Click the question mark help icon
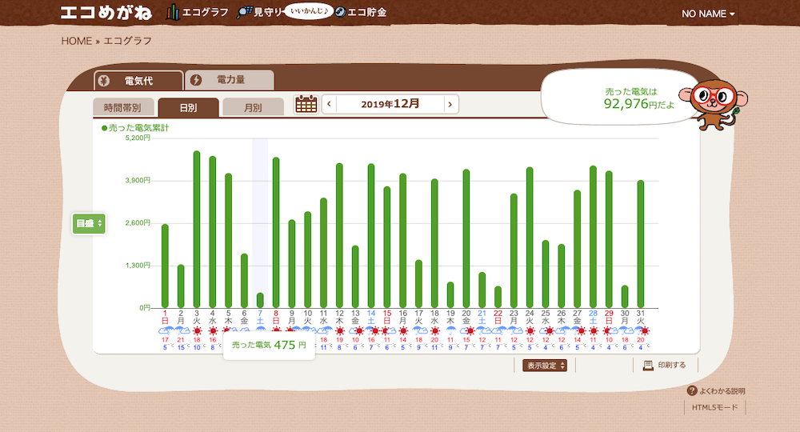Screen dimensions: 800x432 click(x=692, y=391)
